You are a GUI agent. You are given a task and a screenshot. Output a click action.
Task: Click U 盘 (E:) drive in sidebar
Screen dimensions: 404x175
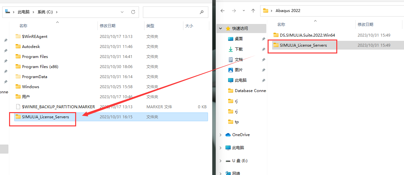[x=240, y=160]
